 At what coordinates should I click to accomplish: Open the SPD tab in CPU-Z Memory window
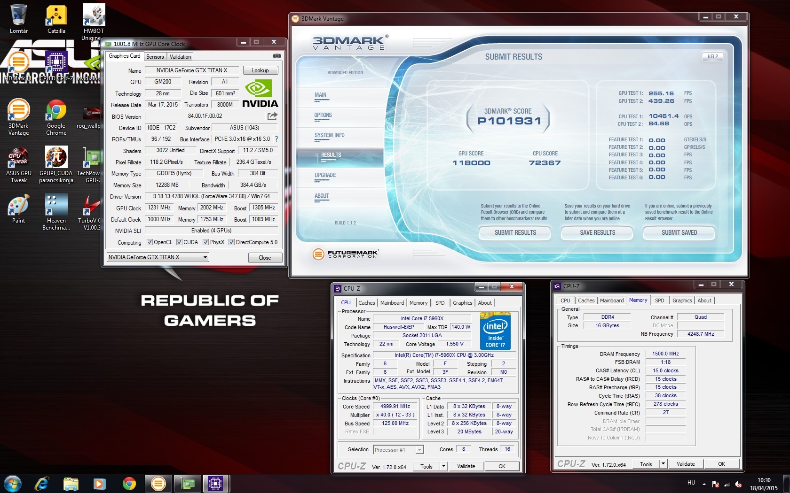(660, 300)
